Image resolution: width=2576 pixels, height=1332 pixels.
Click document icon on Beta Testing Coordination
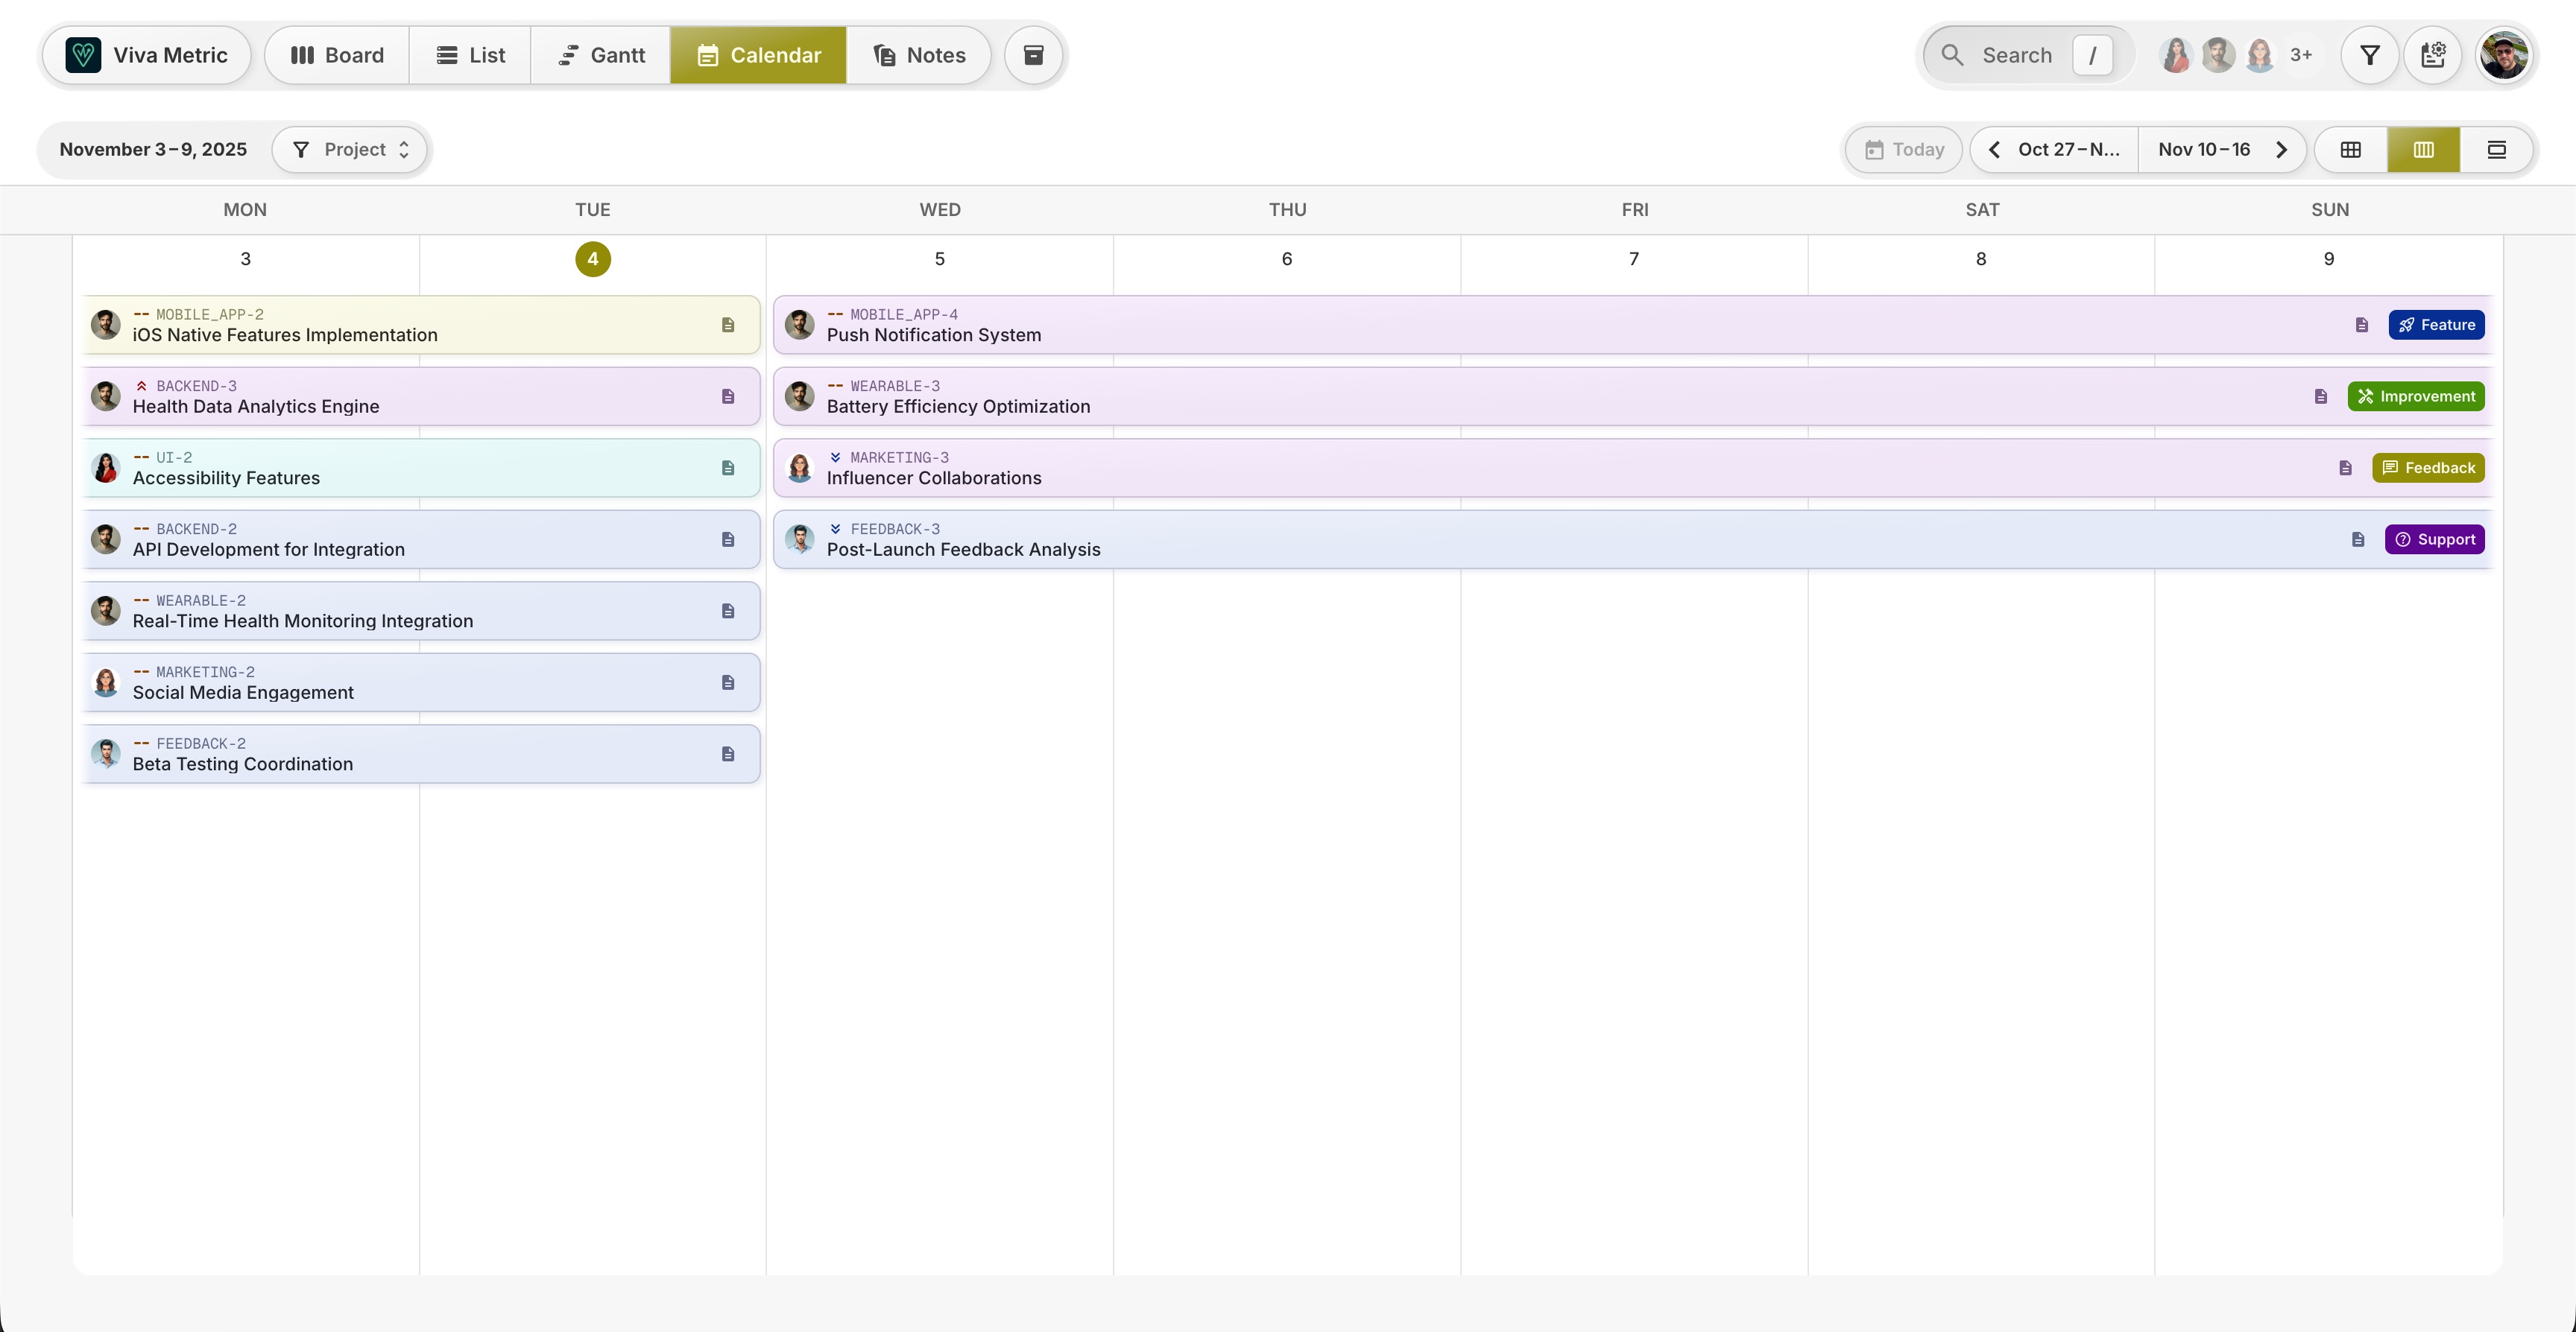(728, 755)
